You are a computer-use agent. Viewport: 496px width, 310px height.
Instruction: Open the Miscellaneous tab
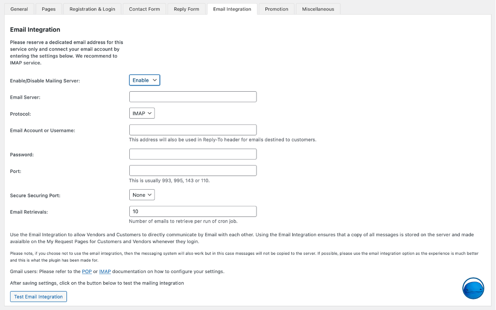318,9
